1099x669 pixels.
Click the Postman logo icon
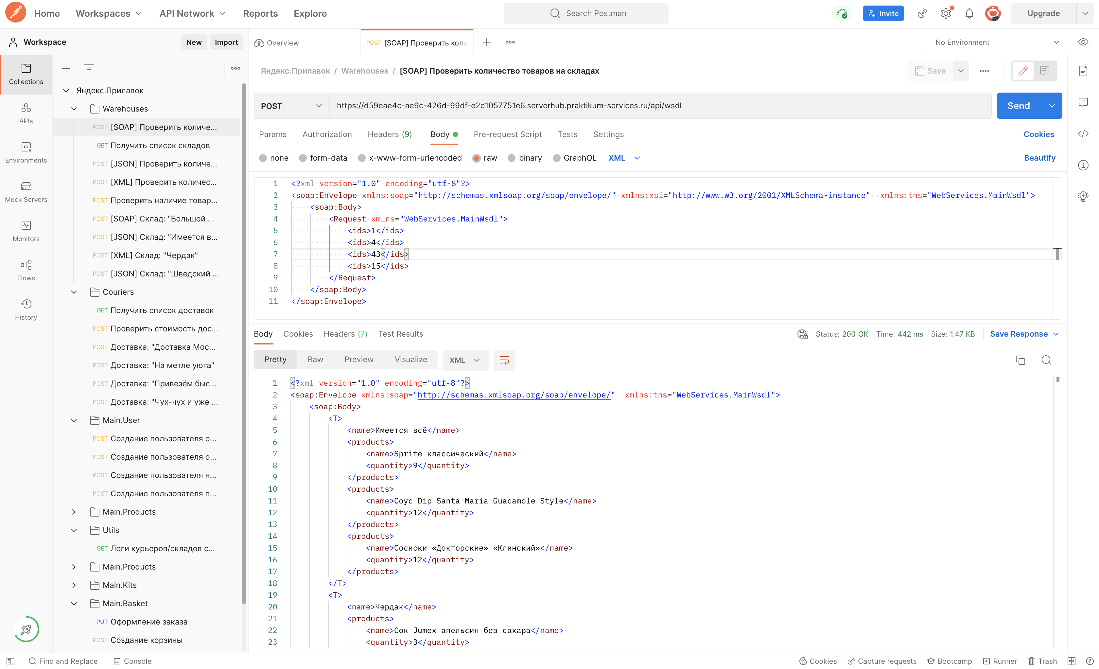[16, 12]
